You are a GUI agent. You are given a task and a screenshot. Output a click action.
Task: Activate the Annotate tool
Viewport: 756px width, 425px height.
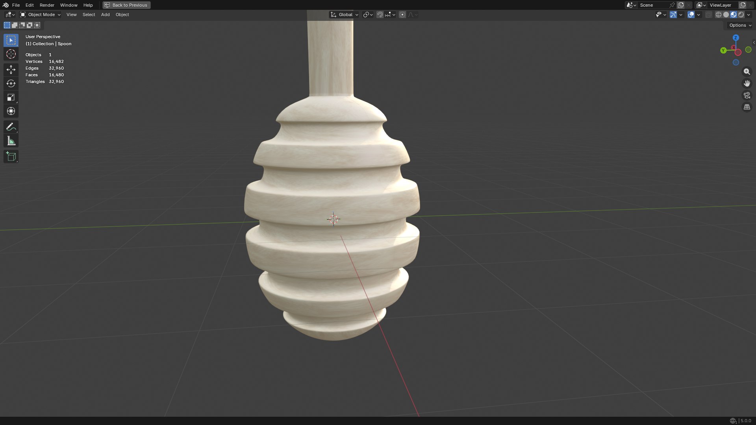point(11,127)
